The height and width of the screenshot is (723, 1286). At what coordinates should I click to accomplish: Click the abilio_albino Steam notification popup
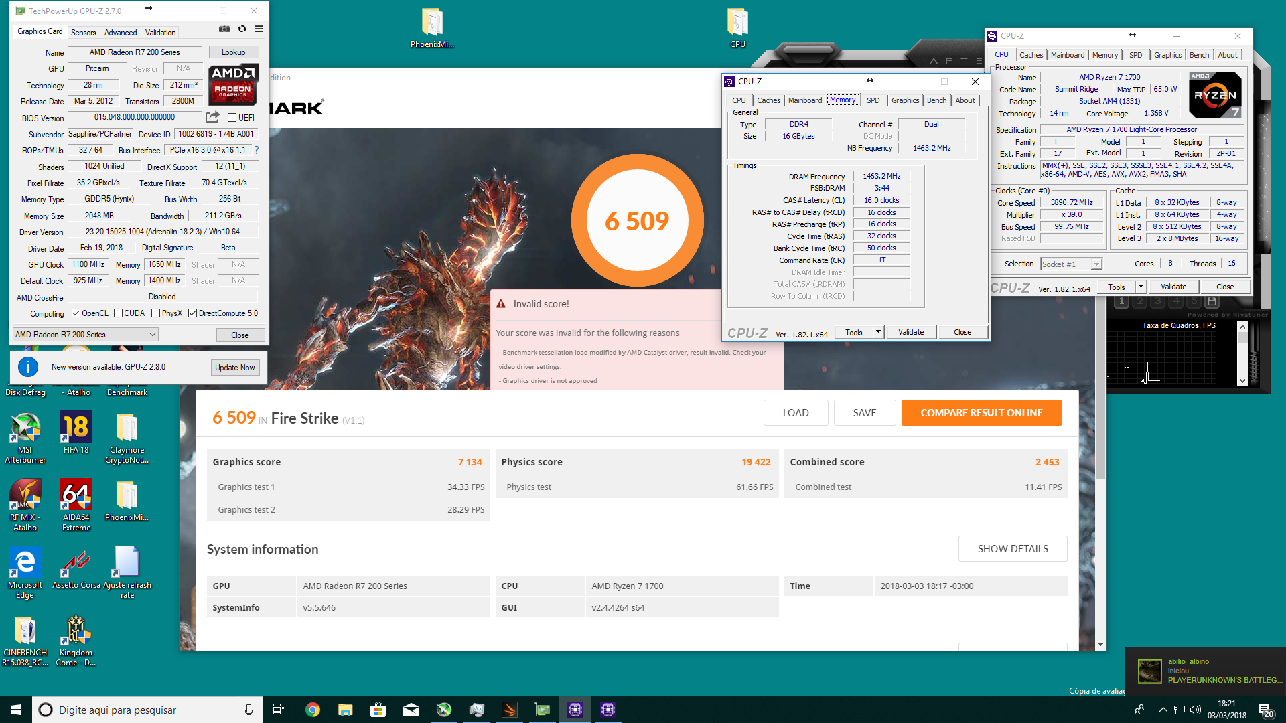pyautogui.click(x=1206, y=671)
